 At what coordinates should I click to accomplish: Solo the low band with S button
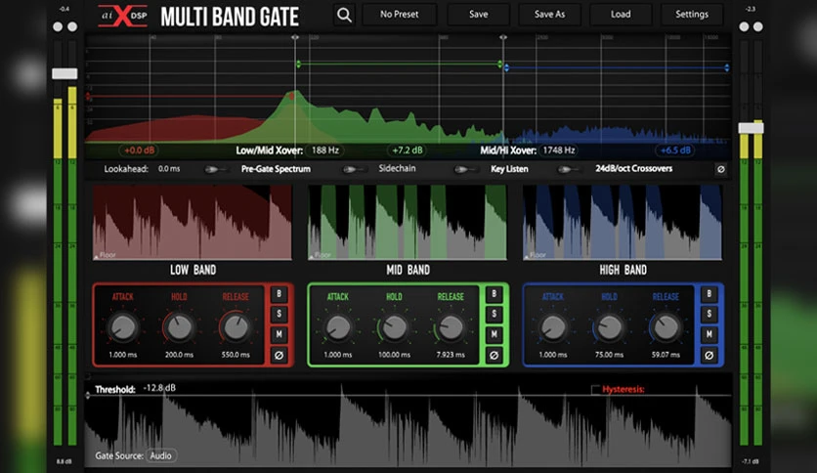tap(279, 314)
